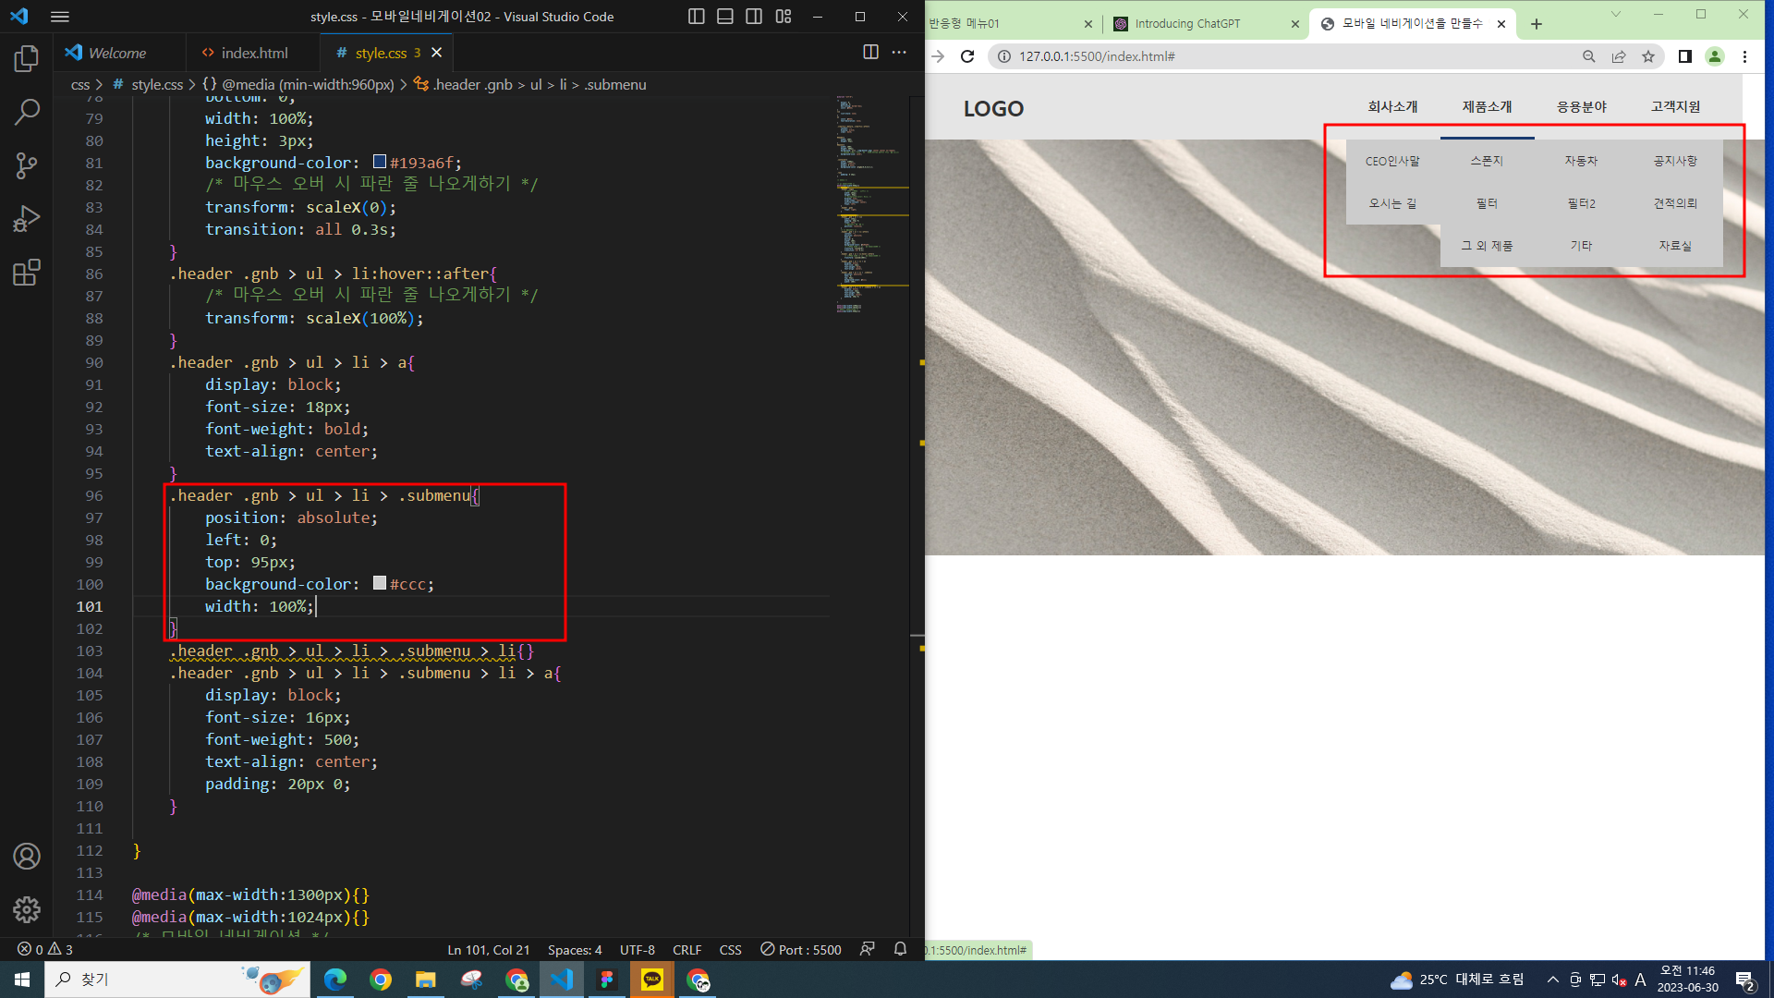Toggle the bottom panel layout button

pyautogui.click(x=725, y=17)
